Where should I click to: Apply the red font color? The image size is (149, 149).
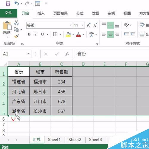tap(78, 34)
